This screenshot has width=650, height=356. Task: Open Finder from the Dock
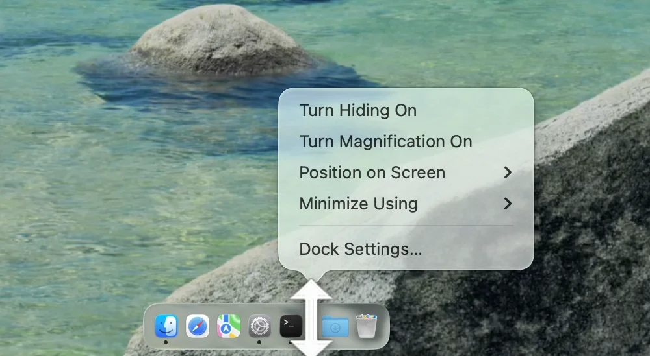click(166, 326)
